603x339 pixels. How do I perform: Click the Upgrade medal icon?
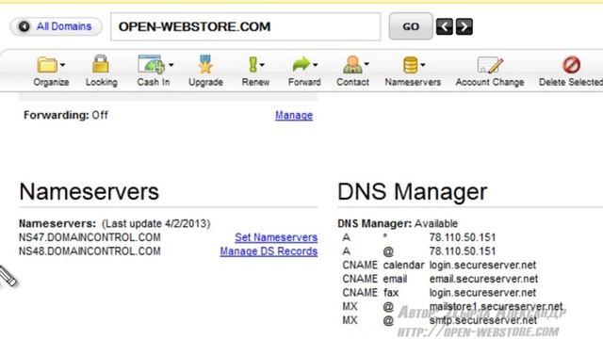[x=205, y=64]
